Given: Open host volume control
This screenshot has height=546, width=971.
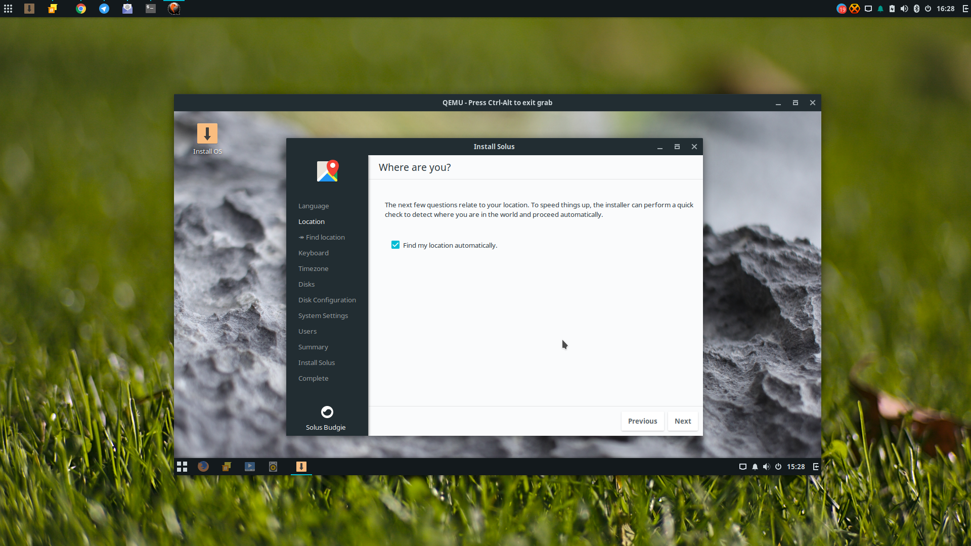Looking at the screenshot, I should [904, 9].
